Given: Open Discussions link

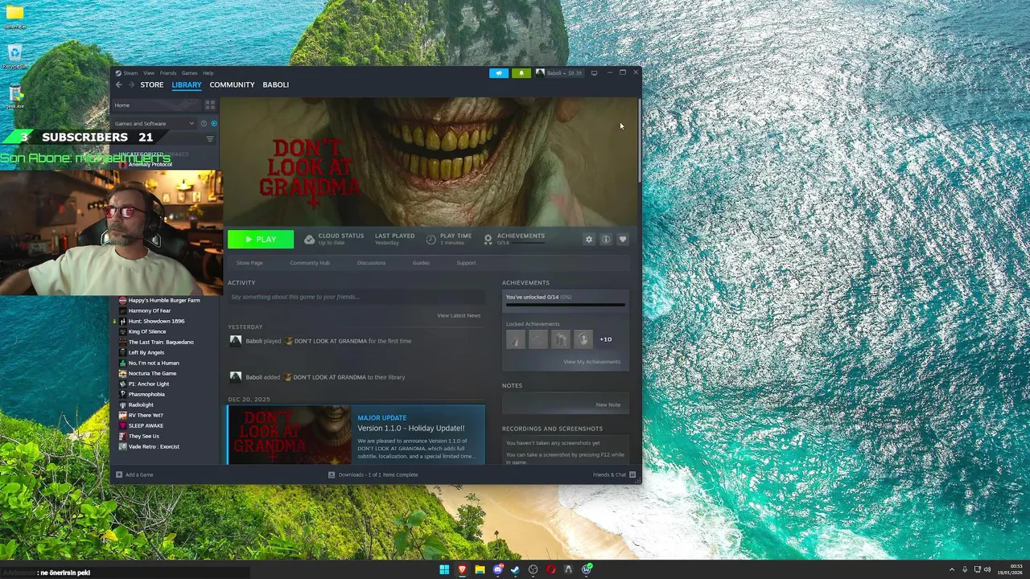Looking at the screenshot, I should pyautogui.click(x=371, y=263).
